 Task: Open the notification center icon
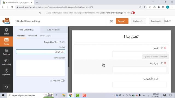[170, 95]
